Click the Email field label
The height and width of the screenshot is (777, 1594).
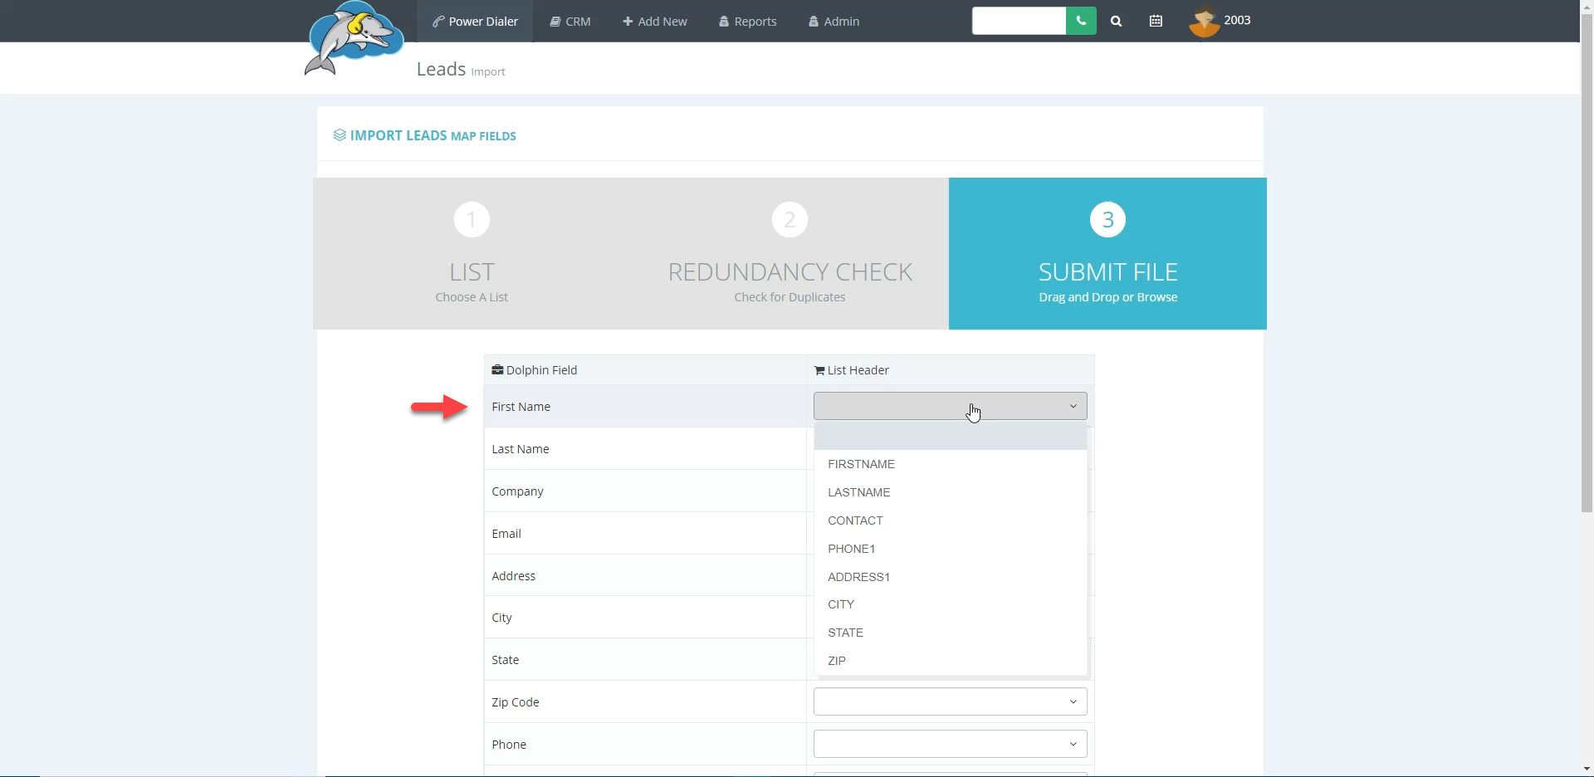pos(506,534)
